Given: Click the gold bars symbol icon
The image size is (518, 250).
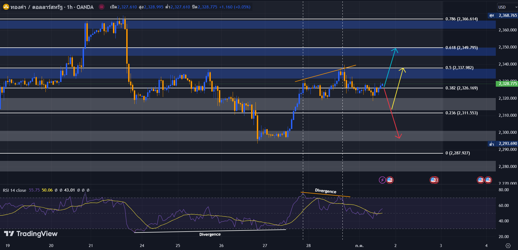Looking at the screenshot, I should (6, 7).
